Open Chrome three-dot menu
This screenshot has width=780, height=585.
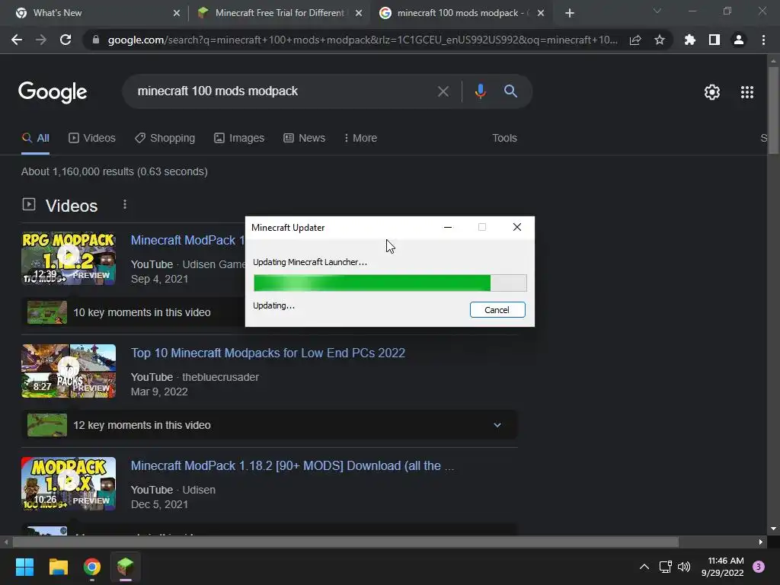coord(763,40)
